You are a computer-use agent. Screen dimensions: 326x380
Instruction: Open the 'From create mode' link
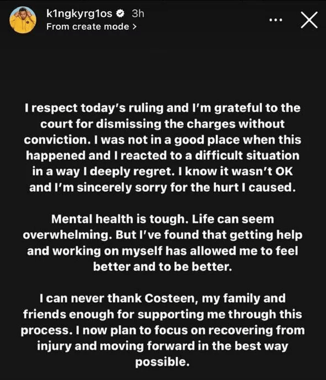88,27
